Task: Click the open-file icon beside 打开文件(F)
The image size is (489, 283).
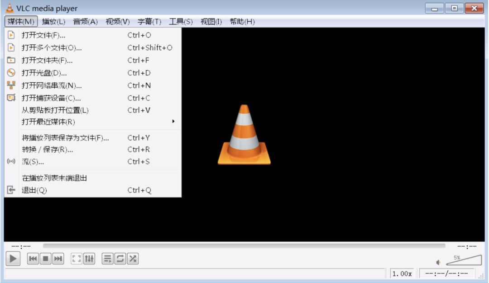Action: 11,35
